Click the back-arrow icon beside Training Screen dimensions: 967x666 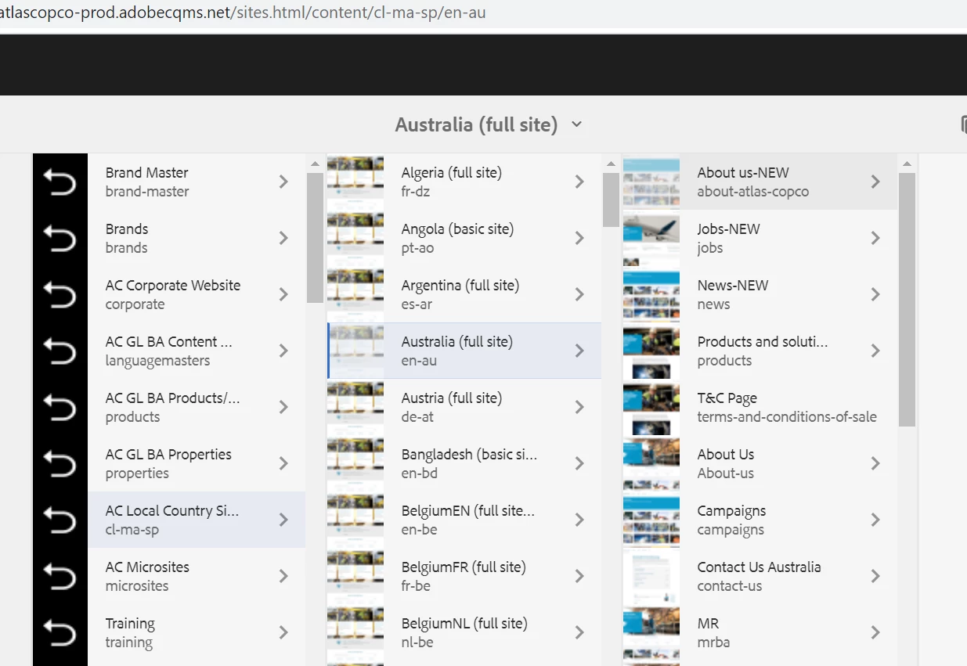pos(60,632)
